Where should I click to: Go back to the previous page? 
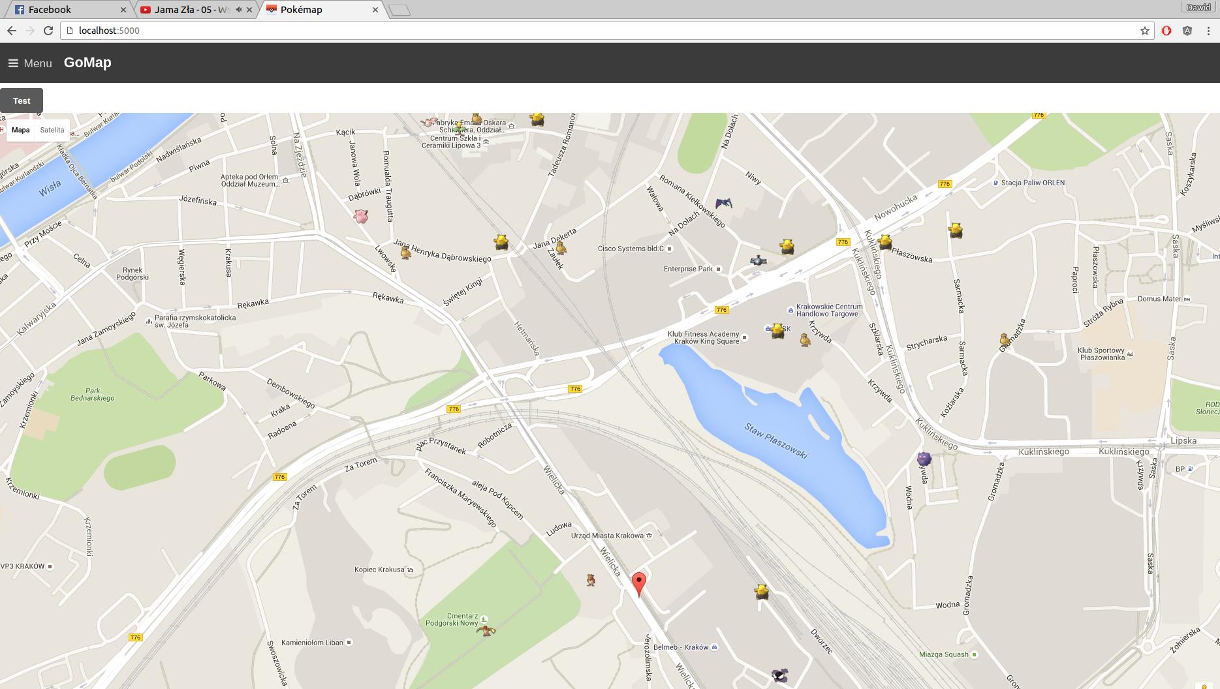(12, 31)
